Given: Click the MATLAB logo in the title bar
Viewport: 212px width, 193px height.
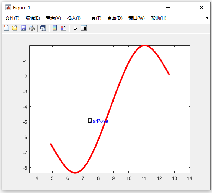Looking at the screenshot, I should (8, 7).
